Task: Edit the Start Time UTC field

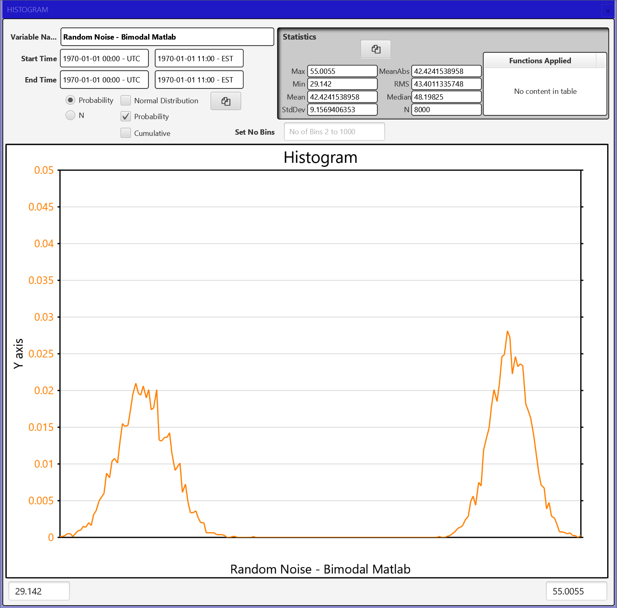Action: pos(104,58)
